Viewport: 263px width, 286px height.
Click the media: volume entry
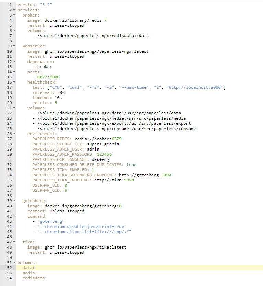30,273
